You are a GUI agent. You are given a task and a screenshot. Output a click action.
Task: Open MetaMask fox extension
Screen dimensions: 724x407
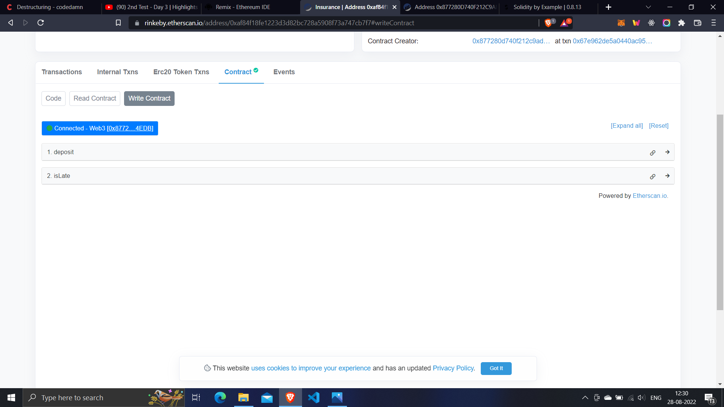(x=621, y=23)
